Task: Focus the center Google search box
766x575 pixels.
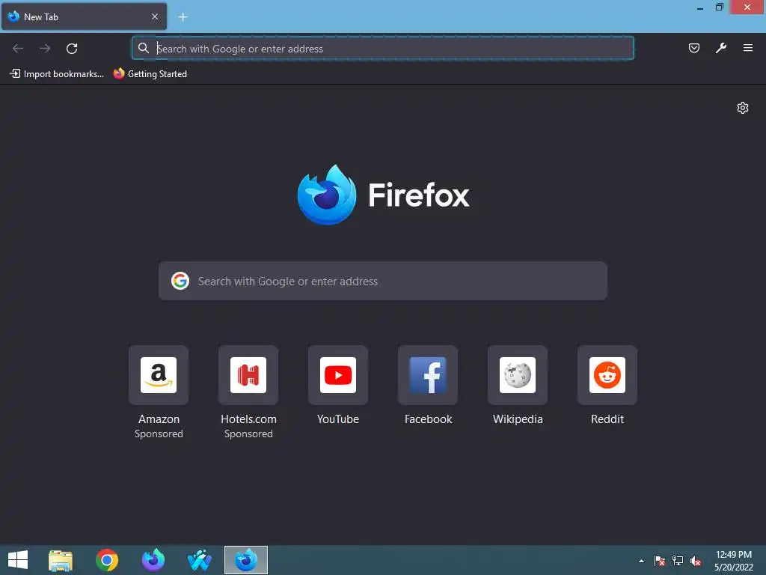Action: pos(383,281)
